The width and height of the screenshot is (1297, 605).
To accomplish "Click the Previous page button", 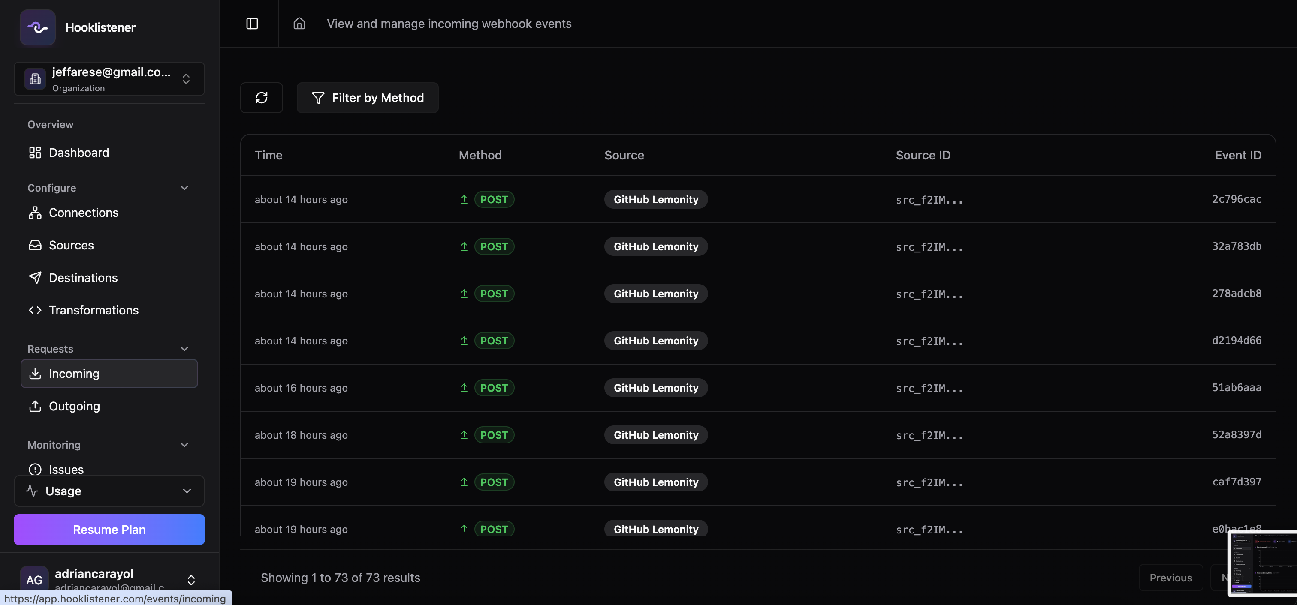I will [1170, 578].
